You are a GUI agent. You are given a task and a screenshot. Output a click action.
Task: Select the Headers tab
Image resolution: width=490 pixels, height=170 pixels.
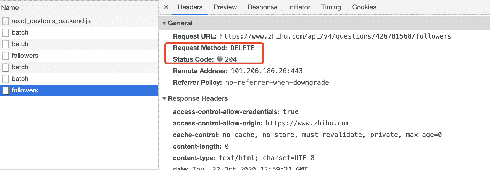pyautogui.click(x=190, y=7)
